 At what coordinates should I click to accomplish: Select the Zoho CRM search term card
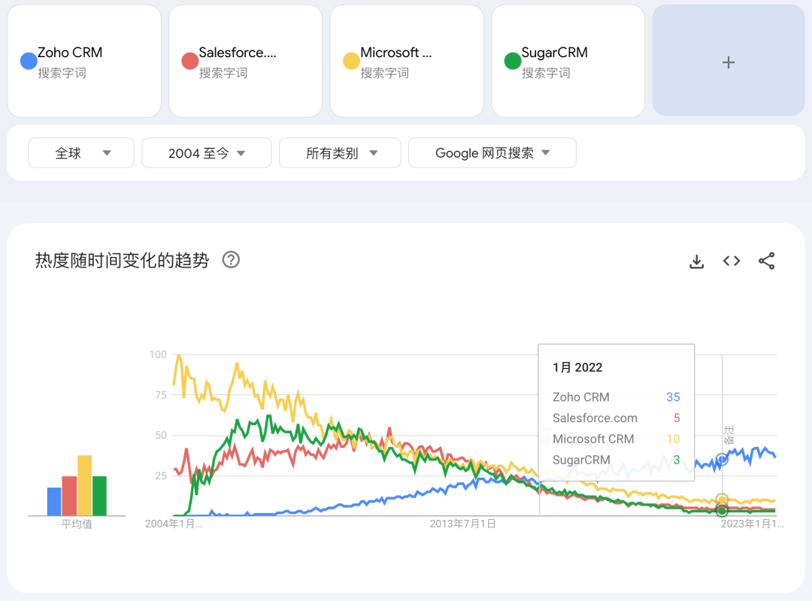[x=84, y=62]
